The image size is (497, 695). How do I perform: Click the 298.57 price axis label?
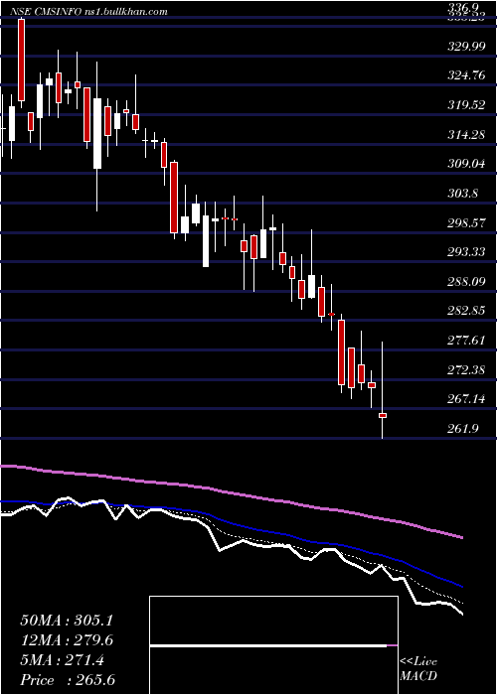[x=466, y=223]
